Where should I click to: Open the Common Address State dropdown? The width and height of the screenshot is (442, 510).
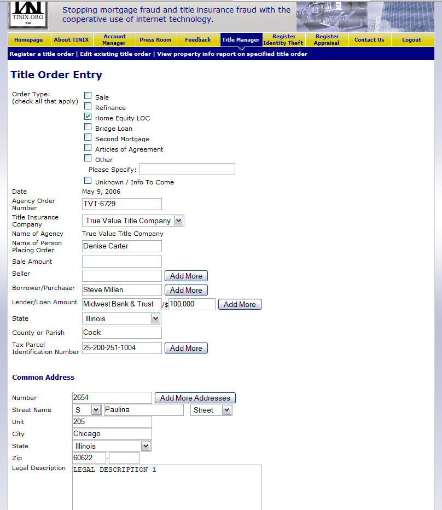[112, 446]
